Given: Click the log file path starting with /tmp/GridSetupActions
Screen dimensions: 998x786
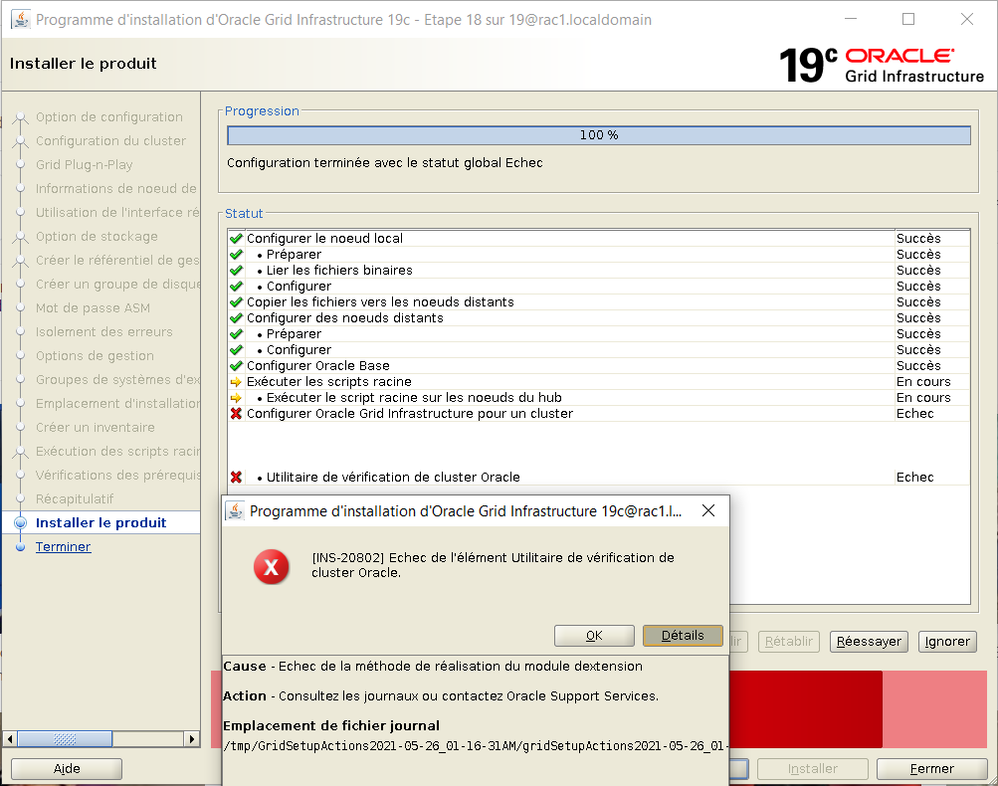Looking at the screenshot, I should coord(475,746).
